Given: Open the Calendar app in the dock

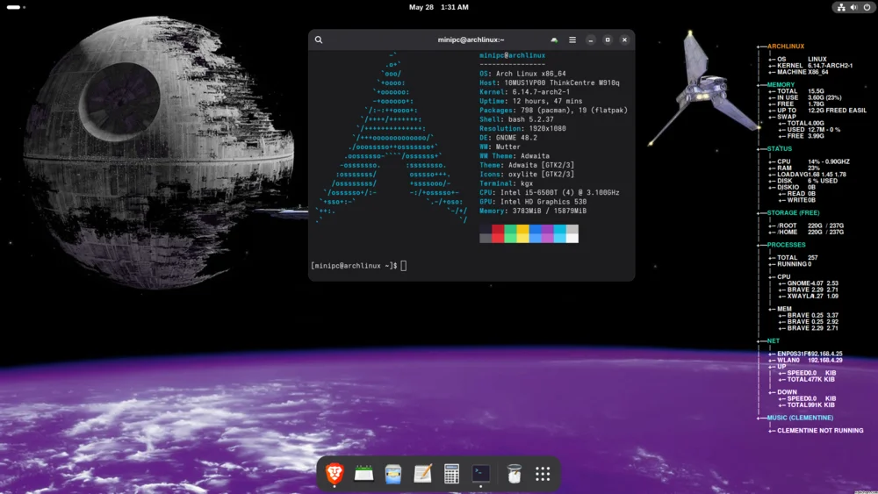Looking at the screenshot, I should click(364, 474).
